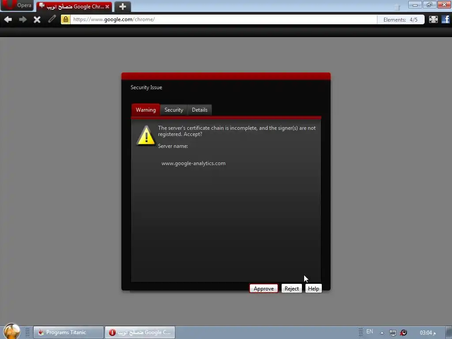Open the Opera menu button

coord(17,5)
